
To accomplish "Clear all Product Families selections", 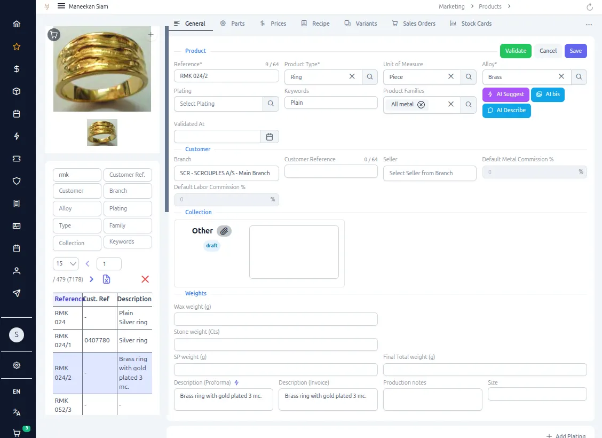I will tap(451, 104).
